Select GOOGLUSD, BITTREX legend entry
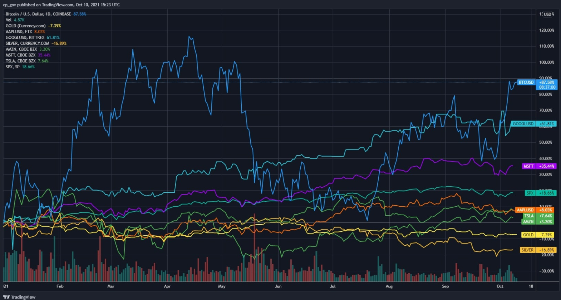The width and height of the screenshot is (561, 300). (25, 38)
